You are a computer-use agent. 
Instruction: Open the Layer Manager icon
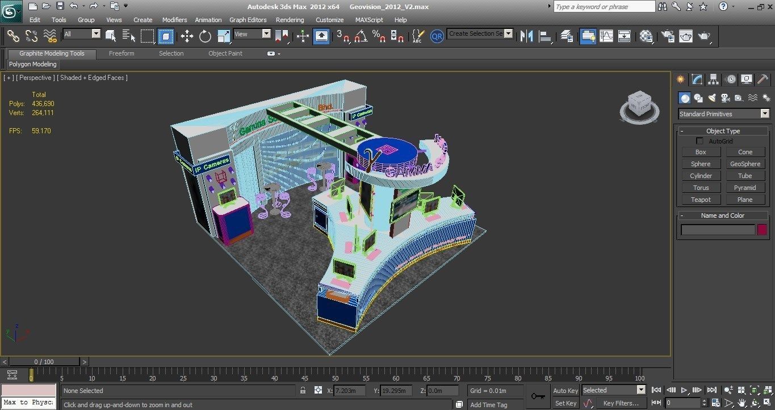click(567, 36)
